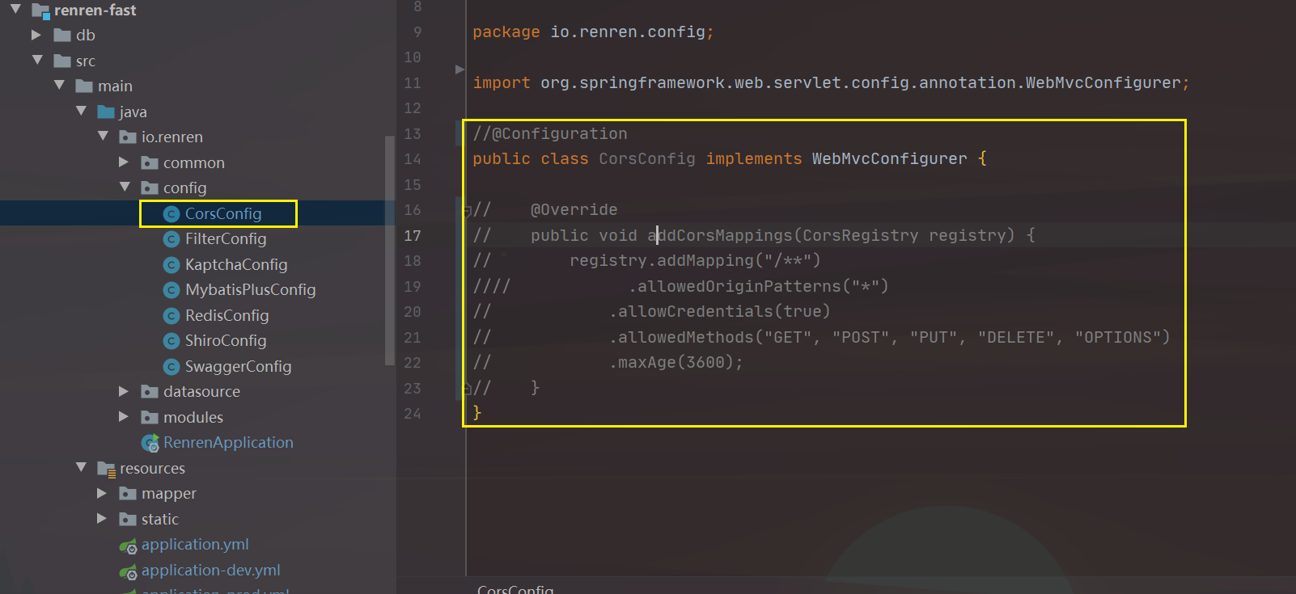Viewport: 1296px width, 594px height.
Task: Click the io.renren package icon
Action: (128, 137)
